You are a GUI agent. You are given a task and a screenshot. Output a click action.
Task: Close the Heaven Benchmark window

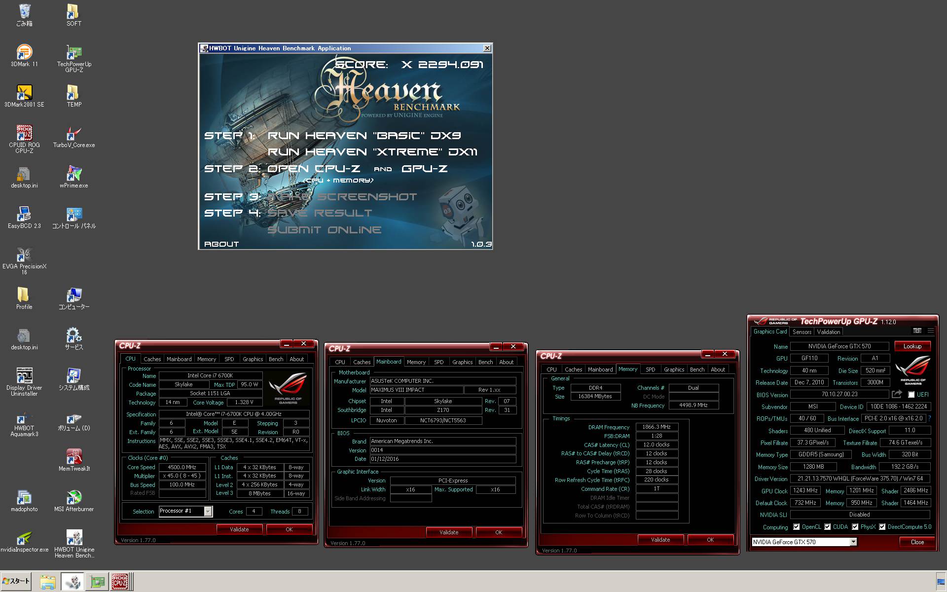487,48
